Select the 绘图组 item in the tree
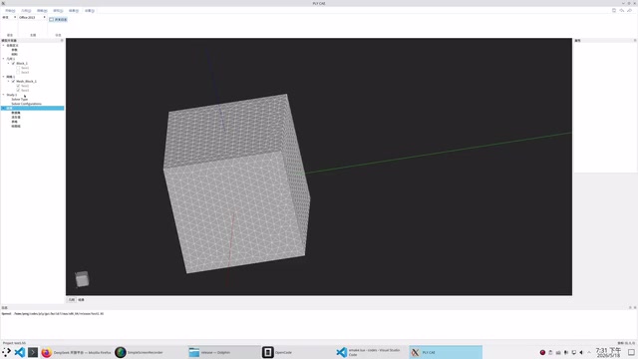The width and height of the screenshot is (638, 359). (16, 127)
